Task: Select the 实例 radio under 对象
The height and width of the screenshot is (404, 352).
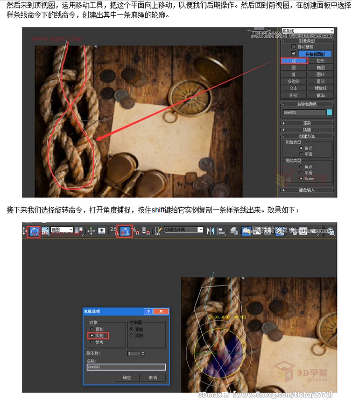Action: (92, 335)
